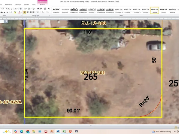
Task: Click the Sort icon
Action: pos(45,9)
